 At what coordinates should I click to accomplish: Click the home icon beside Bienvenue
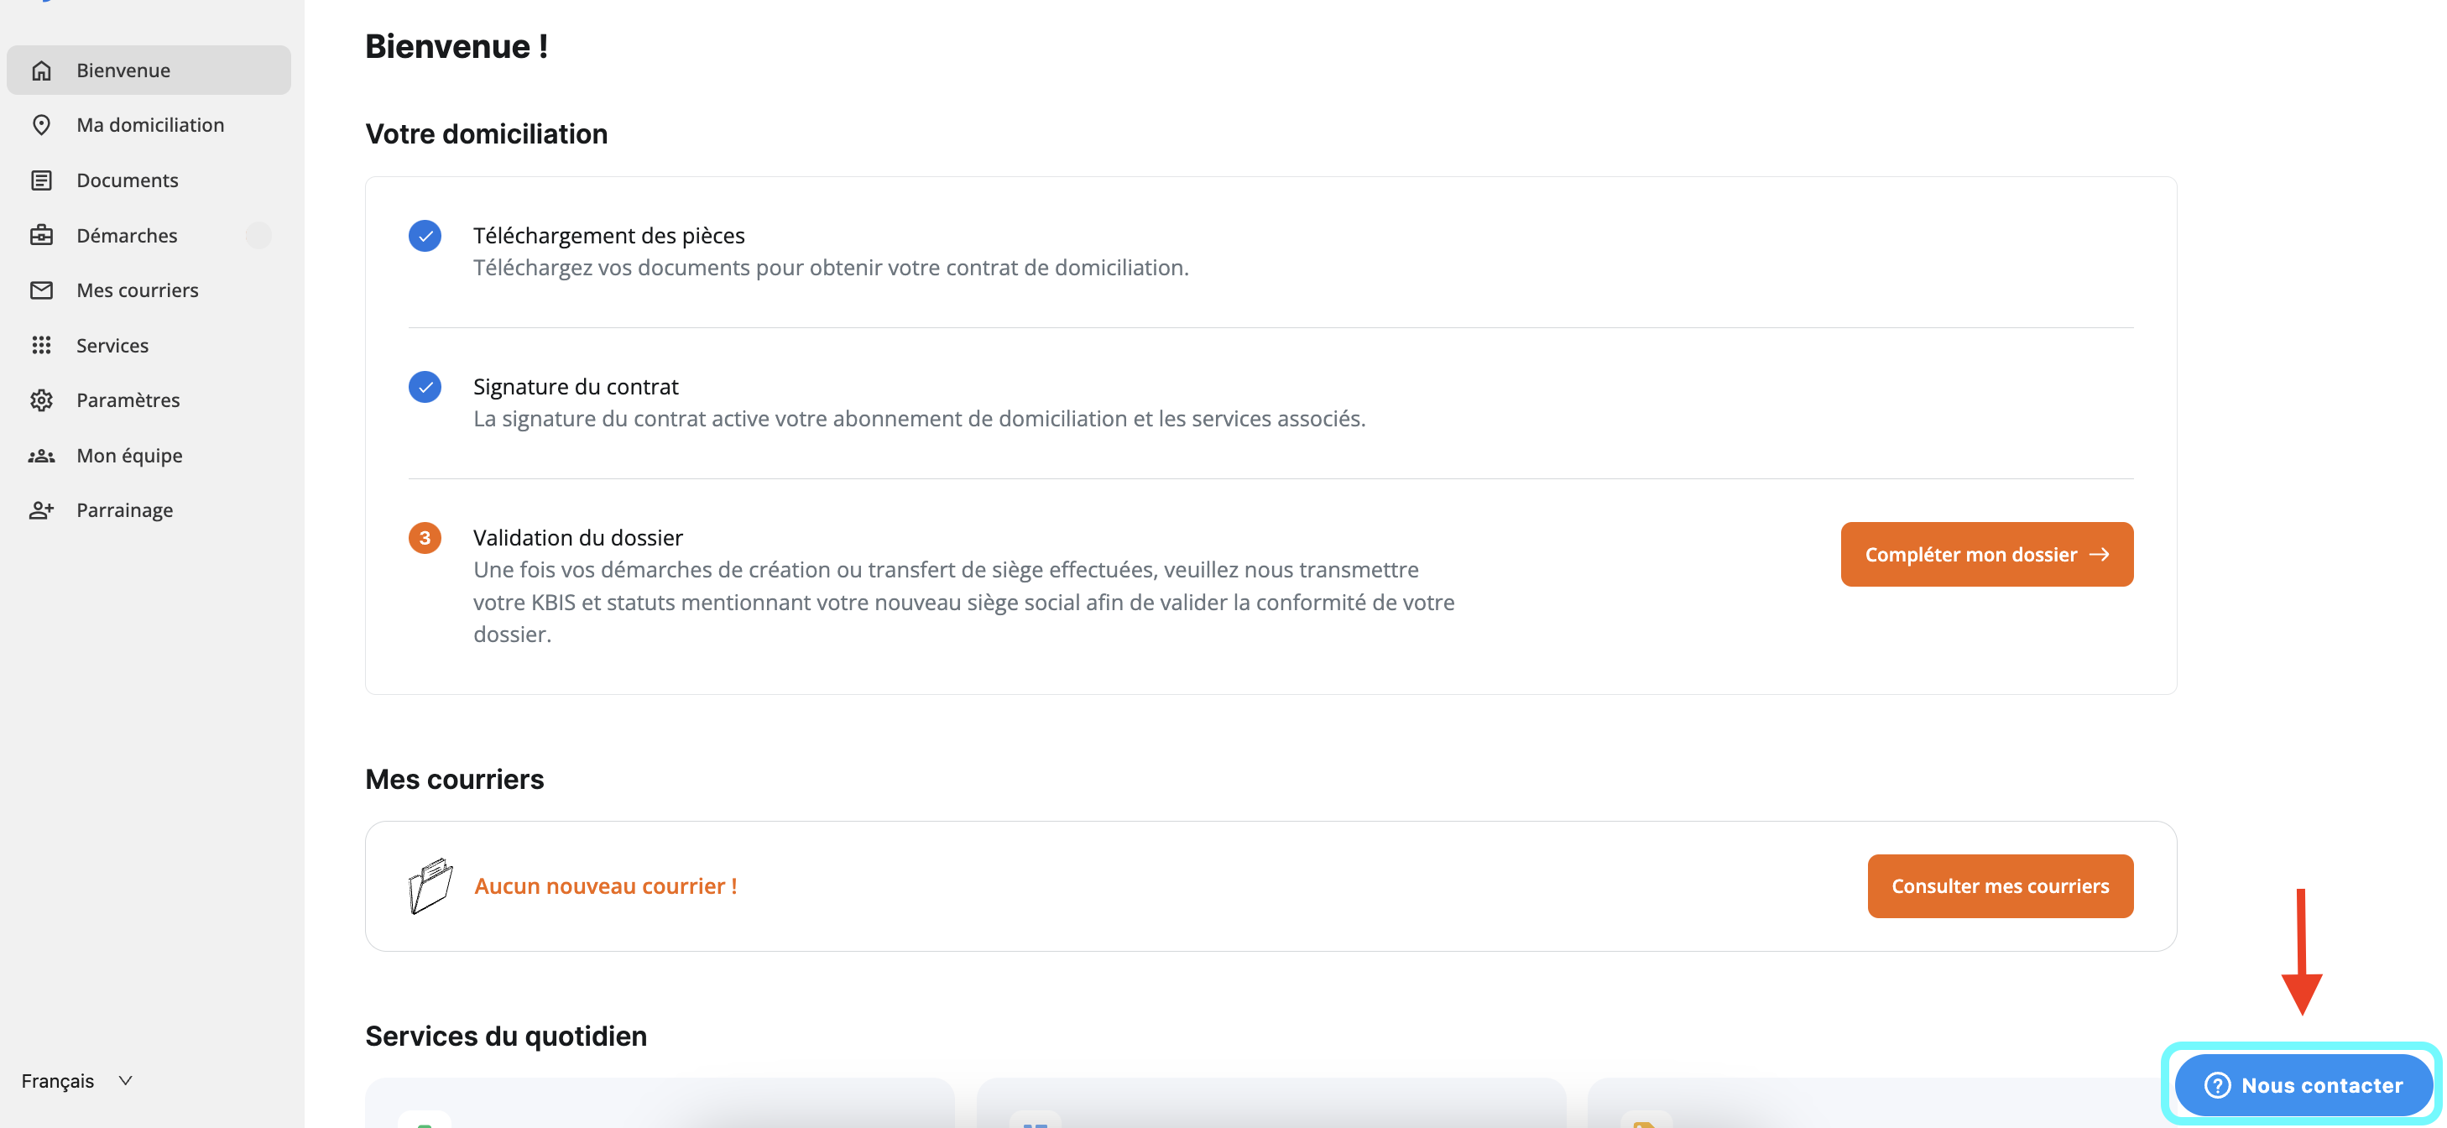(x=41, y=70)
